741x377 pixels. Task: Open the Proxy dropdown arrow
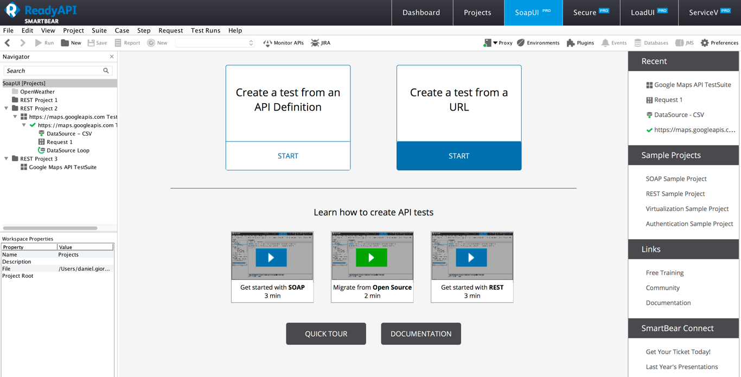coord(495,43)
